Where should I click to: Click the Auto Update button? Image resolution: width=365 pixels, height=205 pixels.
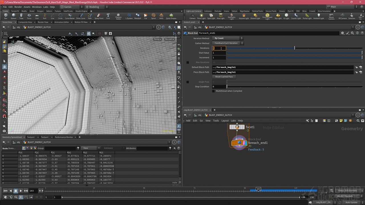(351, 202)
